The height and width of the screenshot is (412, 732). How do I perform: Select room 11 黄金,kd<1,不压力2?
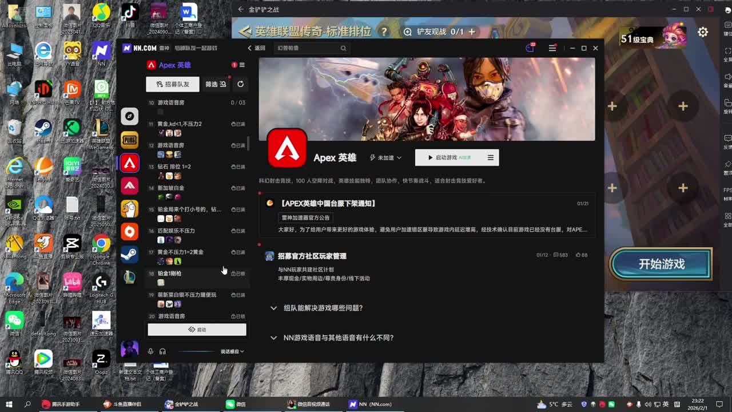[196, 128]
